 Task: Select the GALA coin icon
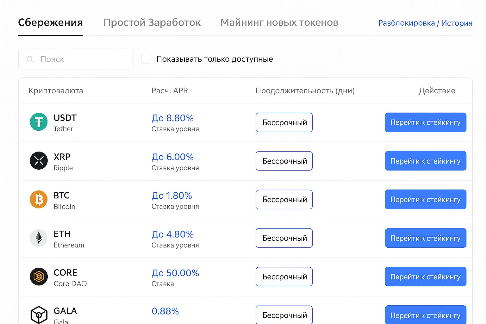39,315
